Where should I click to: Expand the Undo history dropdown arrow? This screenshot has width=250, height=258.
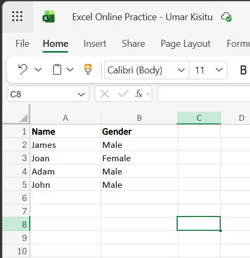[38, 70]
